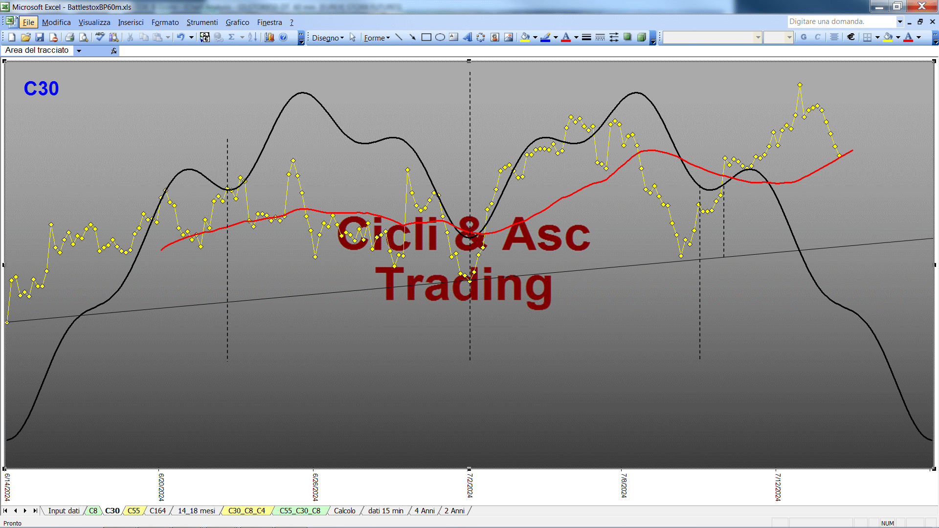Click the formula bar fx button
Image resolution: width=939 pixels, height=528 pixels.
(x=114, y=50)
